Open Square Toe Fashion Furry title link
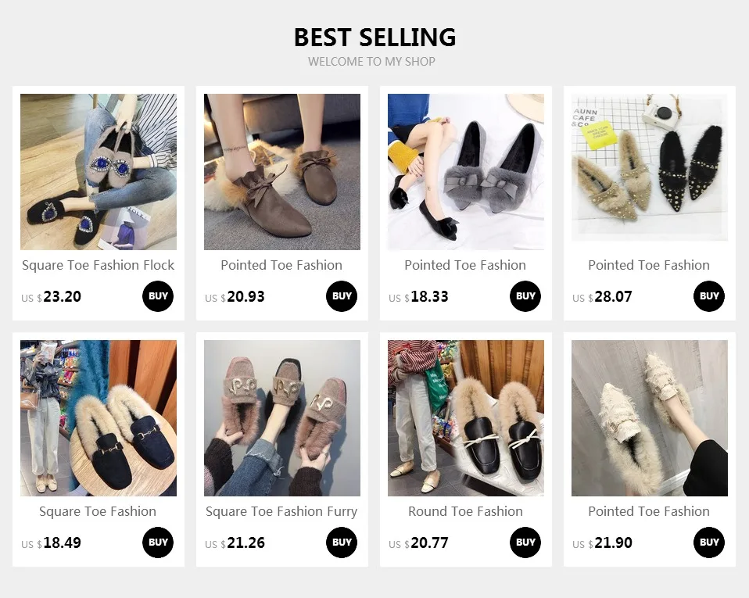Viewport: 749px width, 598px height. point(281,511)
